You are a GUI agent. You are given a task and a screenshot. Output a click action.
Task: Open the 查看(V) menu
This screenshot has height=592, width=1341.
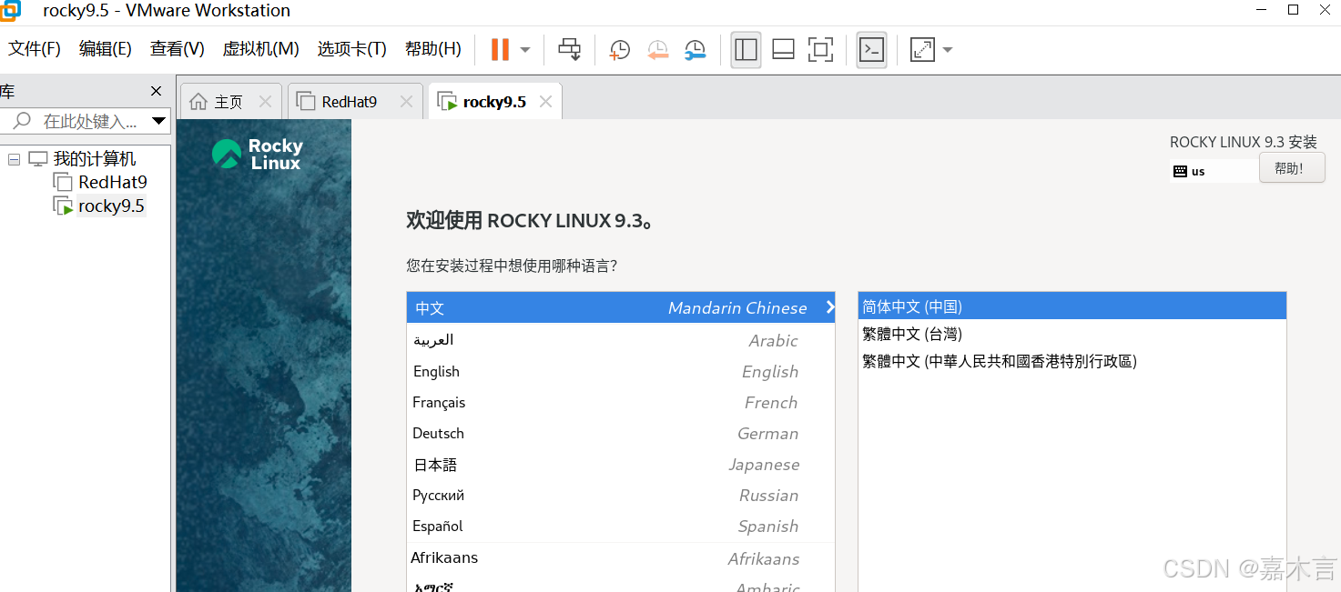click(x=178, y=49)
